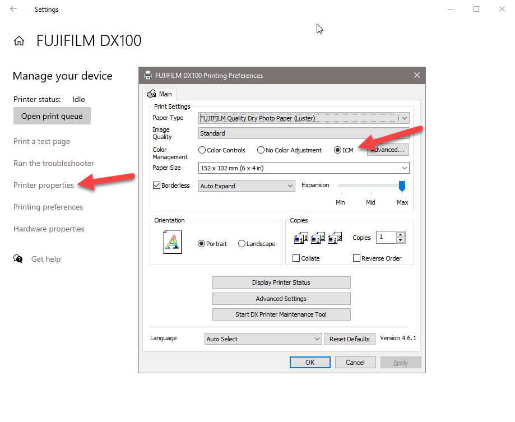The image size is (515, 422).
Task: Switch to the Main tab
Action: [x=159, y=94]
